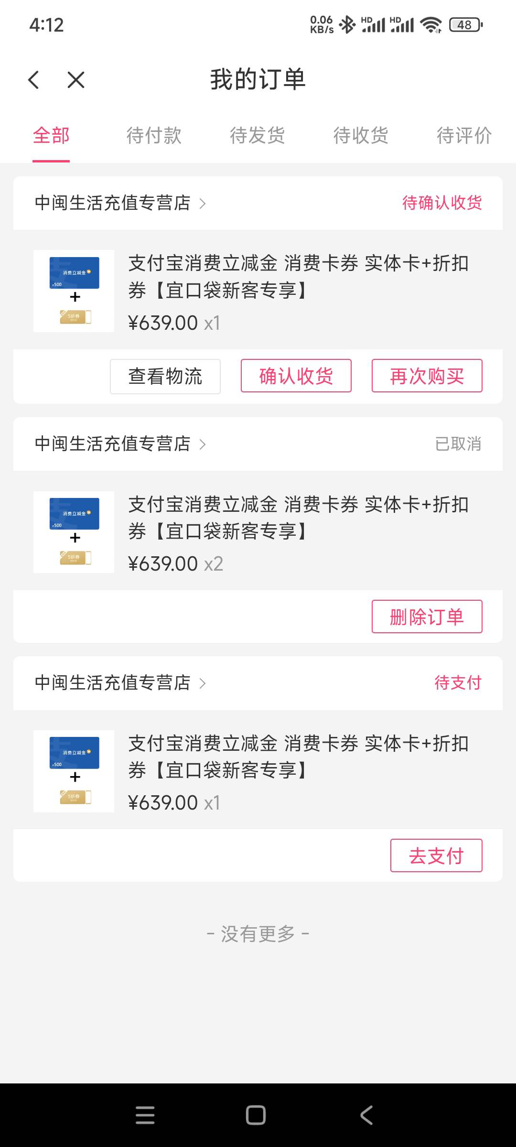This screenshot has height=1147, width=516.
Task: Tap the 确认收货 button
Action: click(296, 376)
